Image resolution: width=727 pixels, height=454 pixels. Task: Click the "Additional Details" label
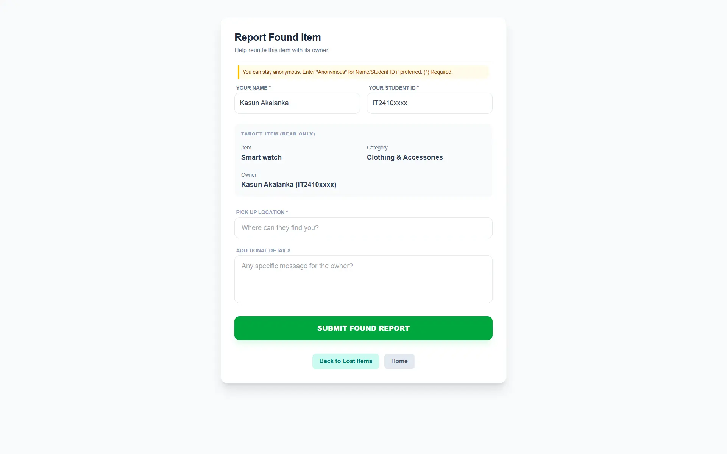click(x=263, y=250)
